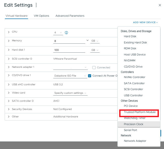This screenshot has width=164, height=149.
Task: Select Trusted Platform Module from menu
Action: 140,112
